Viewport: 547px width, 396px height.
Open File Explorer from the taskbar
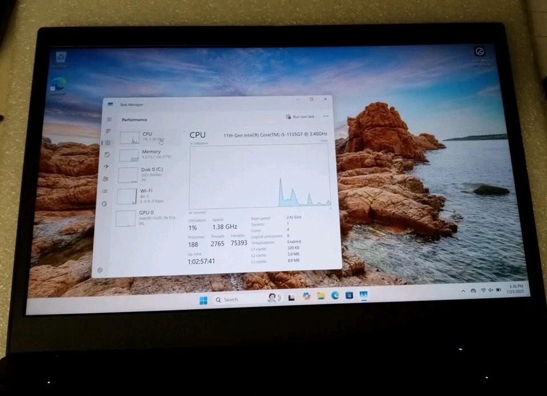[x=321, y=296]
